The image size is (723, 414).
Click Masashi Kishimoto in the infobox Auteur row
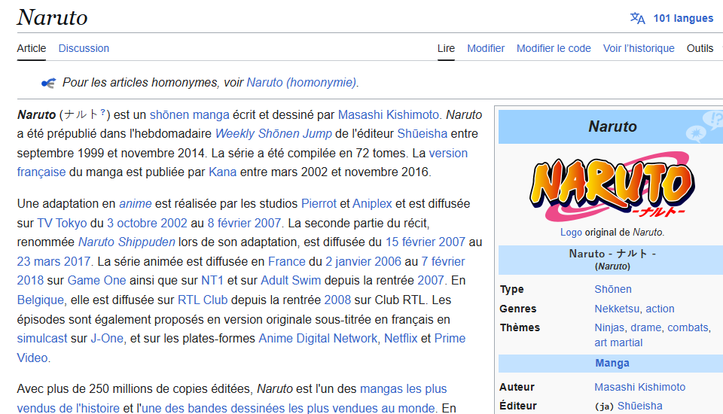639,387
